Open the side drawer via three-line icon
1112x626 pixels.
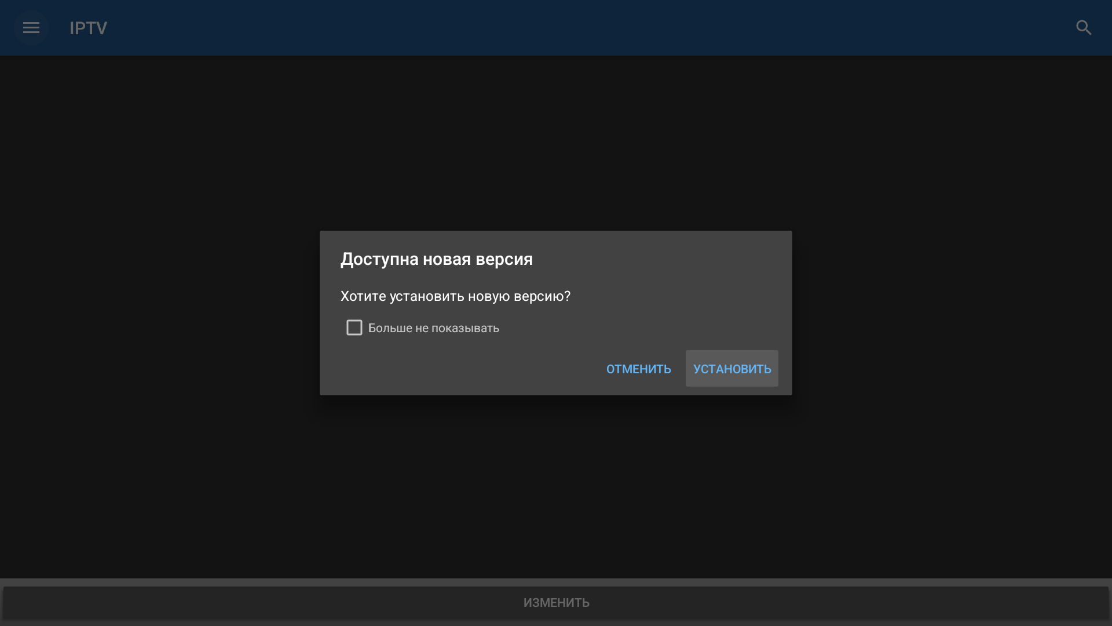click(31, 28)
